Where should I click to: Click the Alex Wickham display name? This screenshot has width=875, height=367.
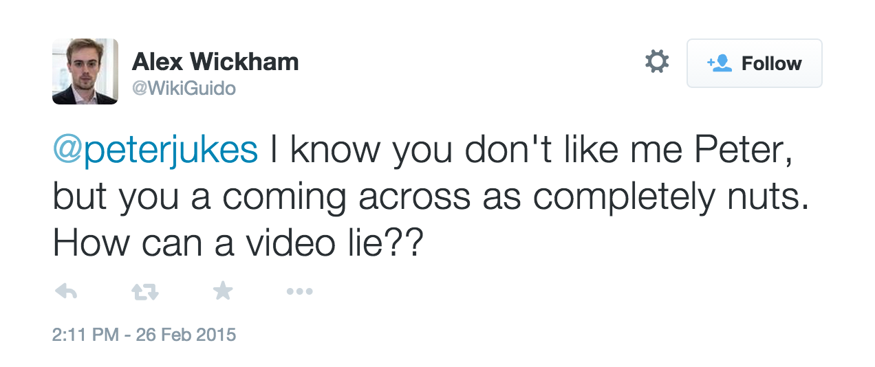coord(215,62)
